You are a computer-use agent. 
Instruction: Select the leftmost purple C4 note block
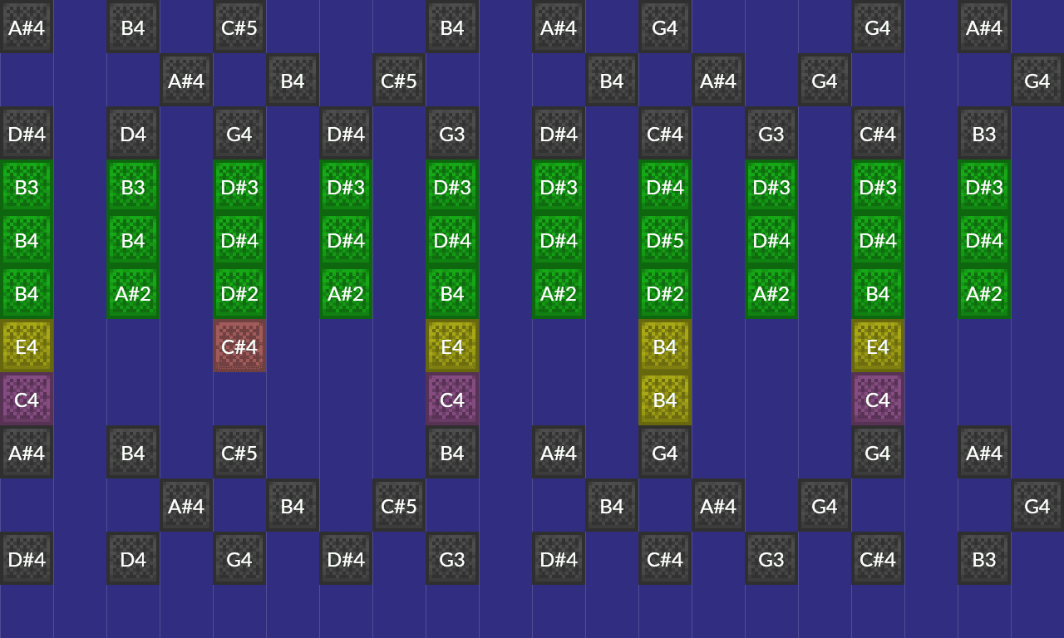tap(27, 400)
